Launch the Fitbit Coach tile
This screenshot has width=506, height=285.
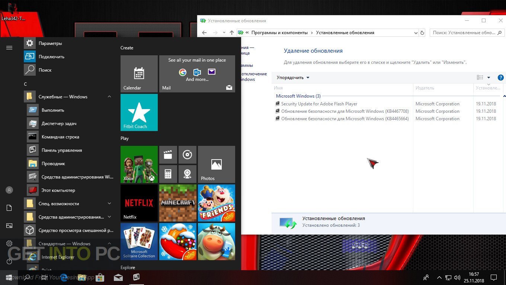click(x=139, y=112)
